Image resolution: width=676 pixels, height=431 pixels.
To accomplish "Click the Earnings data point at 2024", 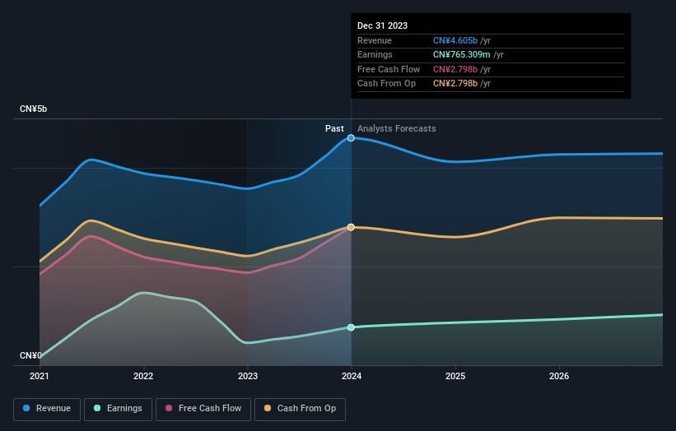I will (351, 327).
